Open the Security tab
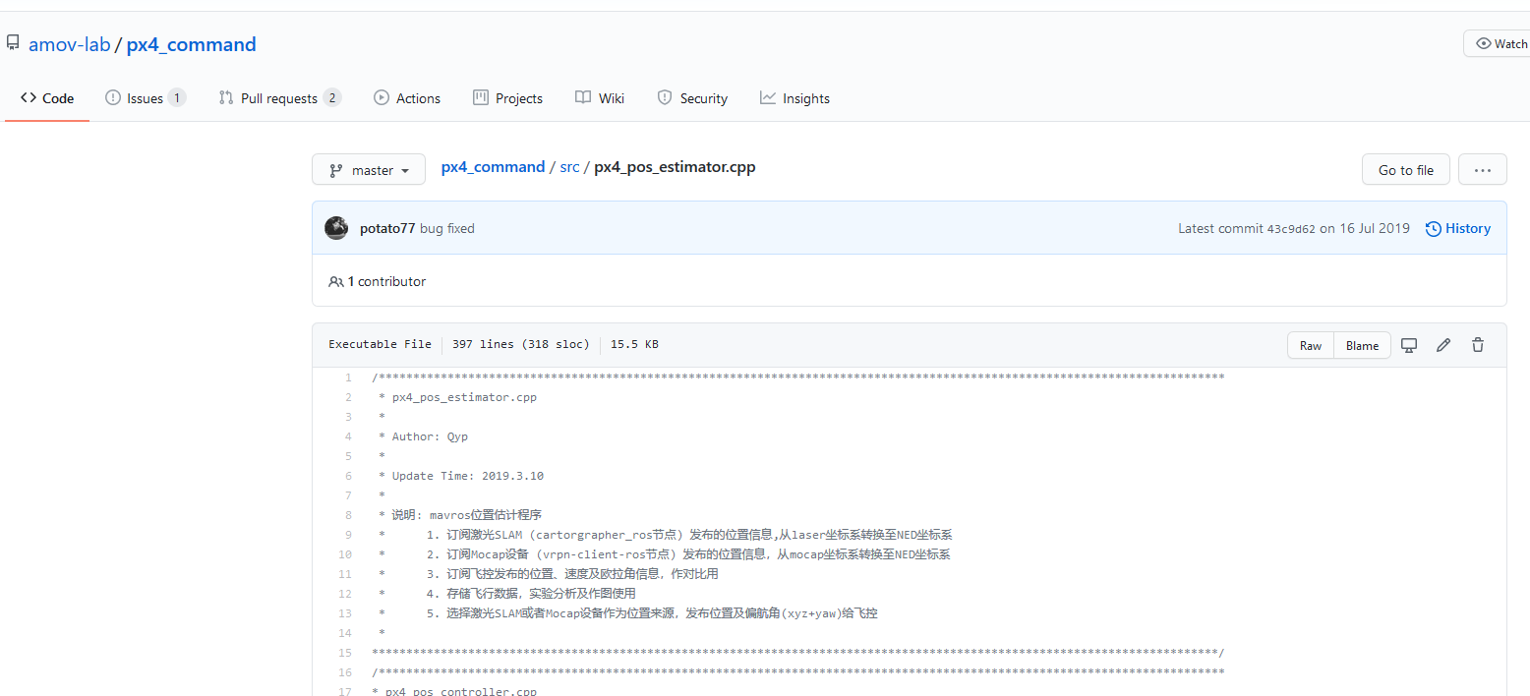 pos(692,98)
